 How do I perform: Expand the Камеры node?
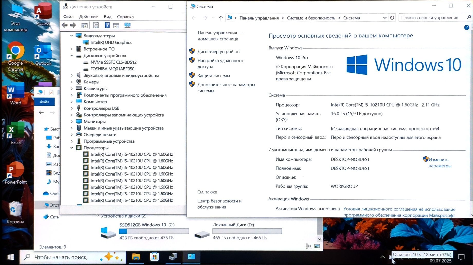point(72,82)
